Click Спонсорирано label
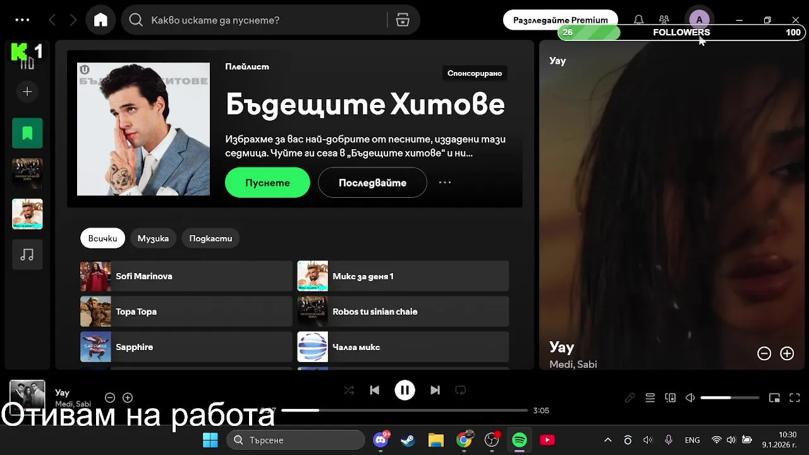809x455 pixels. click(474, 73)
